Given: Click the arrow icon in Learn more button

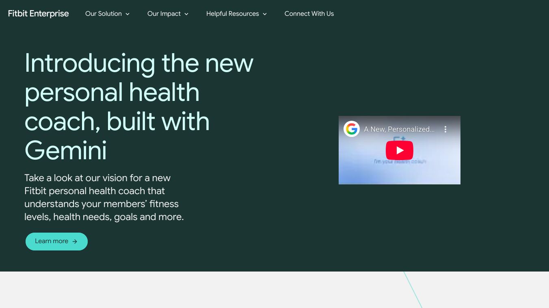Looking at the screenshot, I should 75,242.
